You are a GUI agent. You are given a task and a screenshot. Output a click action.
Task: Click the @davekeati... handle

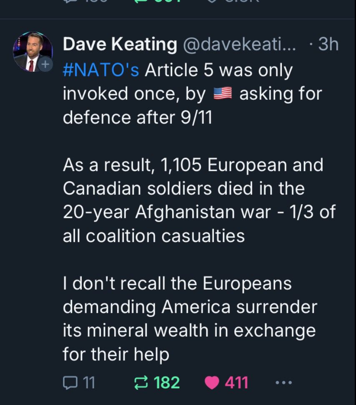[x=240, y=44]
